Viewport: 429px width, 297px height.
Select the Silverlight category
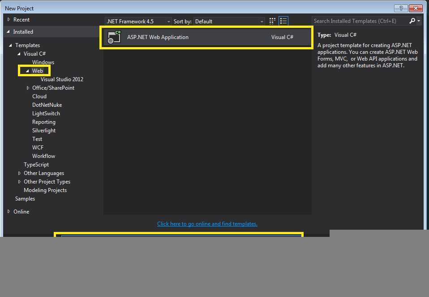[44, 131]
